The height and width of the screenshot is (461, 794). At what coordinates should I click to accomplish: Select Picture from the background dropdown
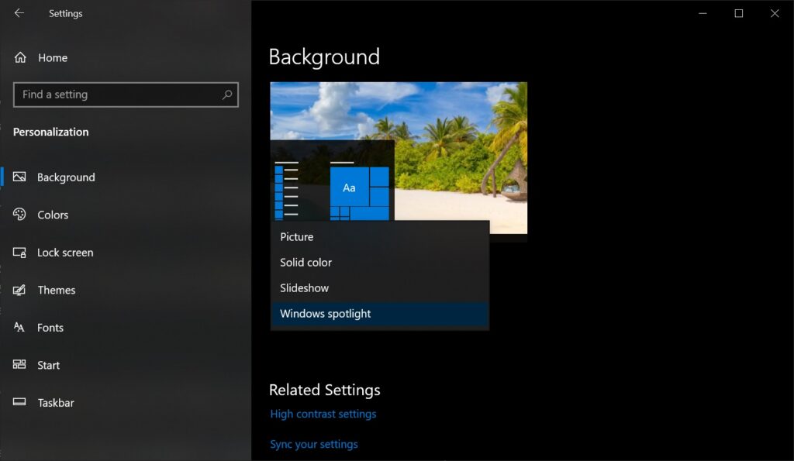[297, 236]
